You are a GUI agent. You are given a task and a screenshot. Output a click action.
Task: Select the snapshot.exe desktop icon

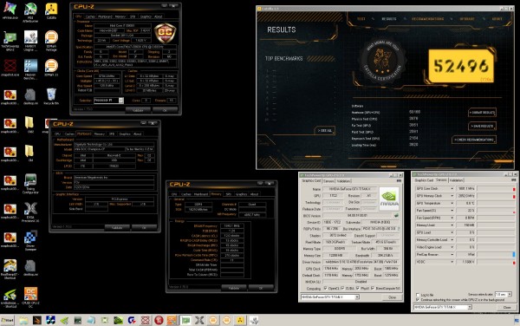[10, 68]
